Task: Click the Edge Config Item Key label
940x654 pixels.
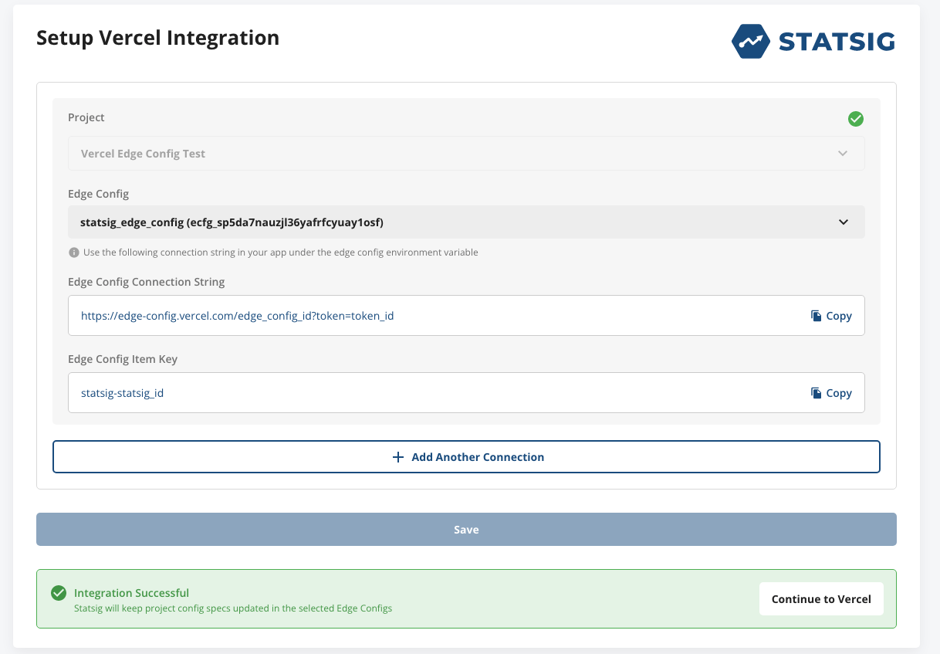Action: click(123, 359)
